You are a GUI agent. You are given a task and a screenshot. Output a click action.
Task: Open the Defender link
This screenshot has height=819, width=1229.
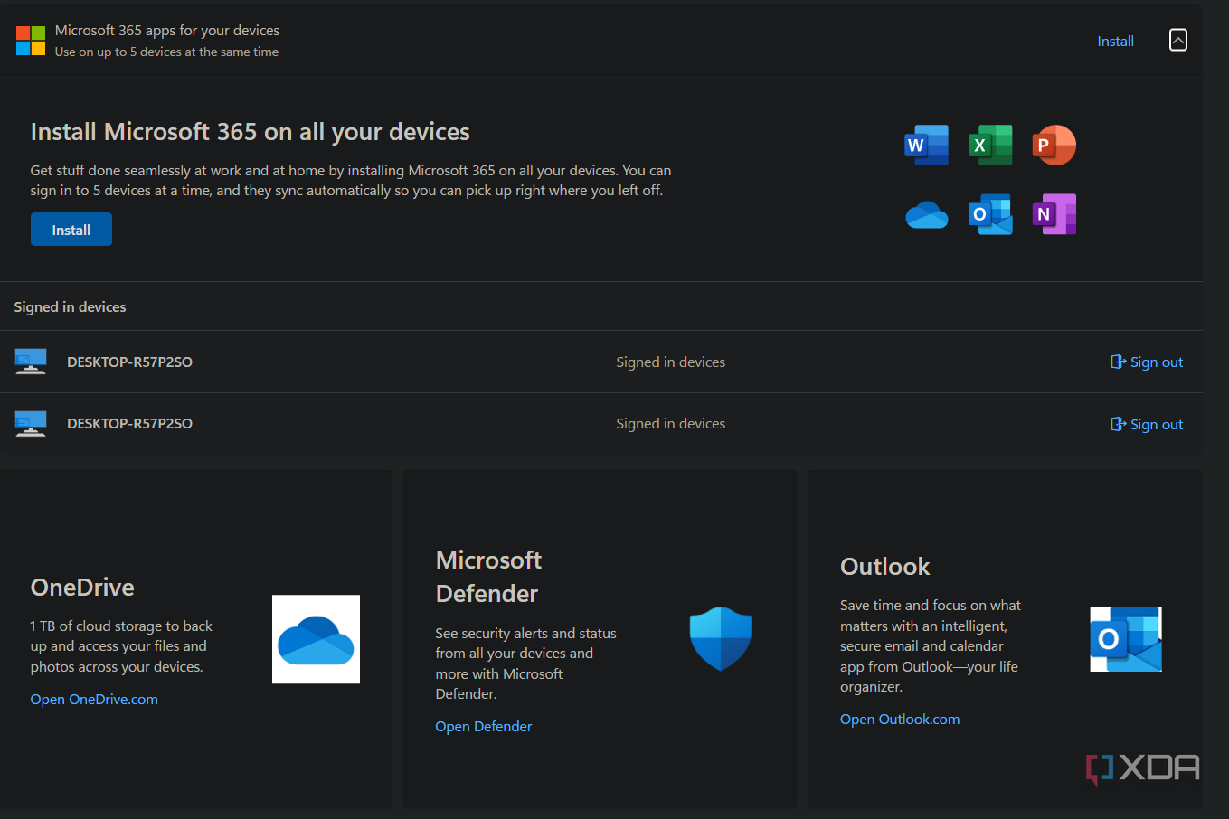pos(484,727)
